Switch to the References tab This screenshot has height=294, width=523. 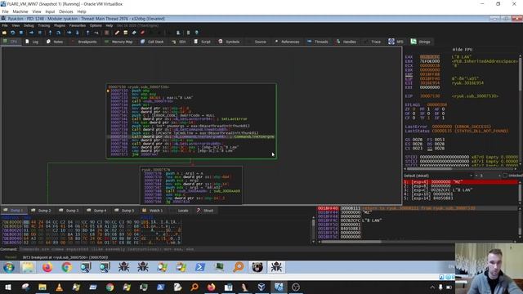287,42
